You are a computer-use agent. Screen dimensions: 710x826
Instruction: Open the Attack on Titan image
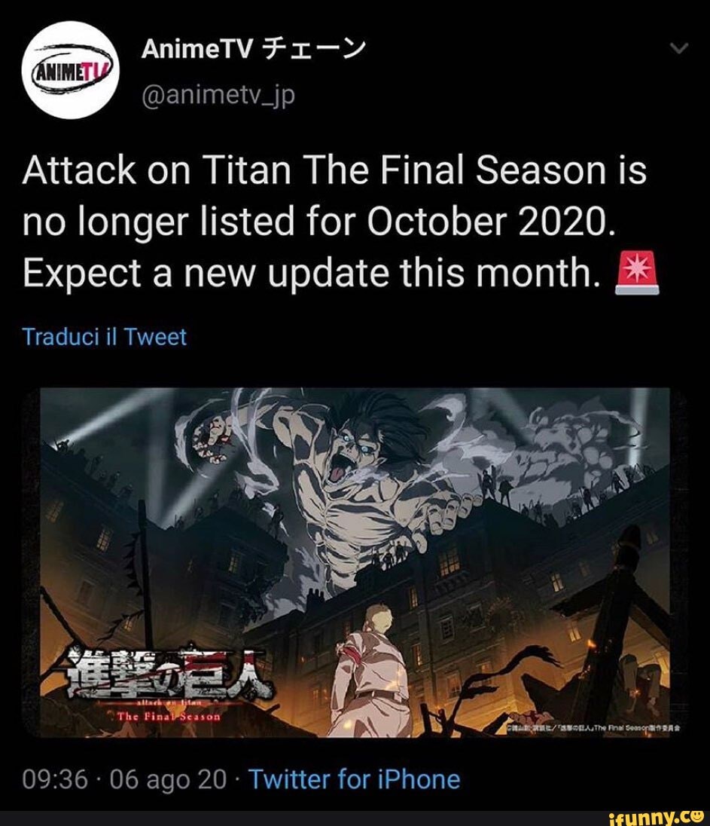tap(355, 563)
